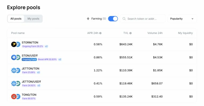Click the 0.56% APR value
Screen dimensions: 204x106
tap(98, 44)
